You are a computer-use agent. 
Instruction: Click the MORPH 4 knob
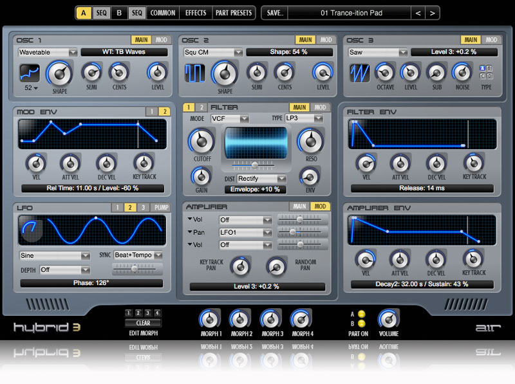point(301,319)
